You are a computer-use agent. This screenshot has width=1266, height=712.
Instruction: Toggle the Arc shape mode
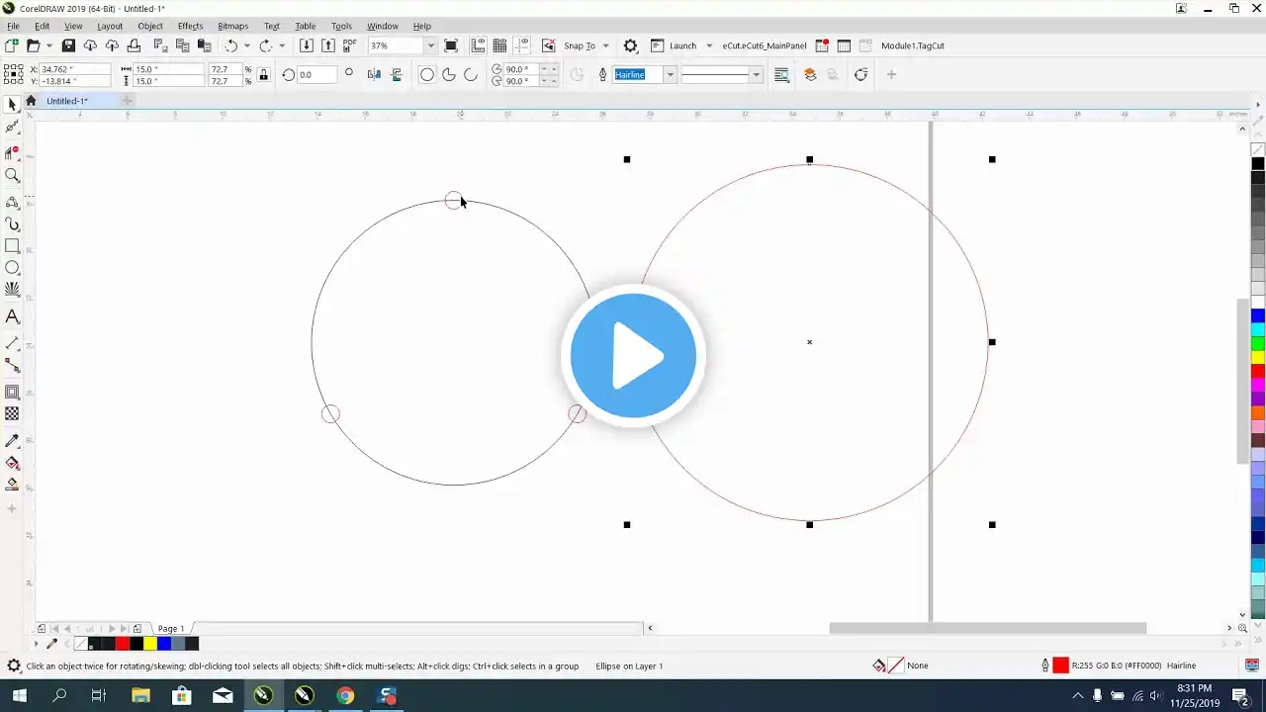[471, 74]
